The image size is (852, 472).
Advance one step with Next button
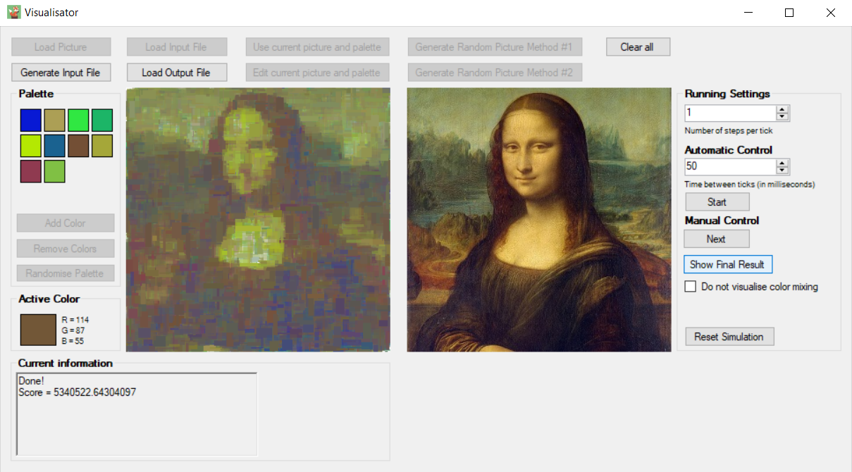[x=717, y=239]
